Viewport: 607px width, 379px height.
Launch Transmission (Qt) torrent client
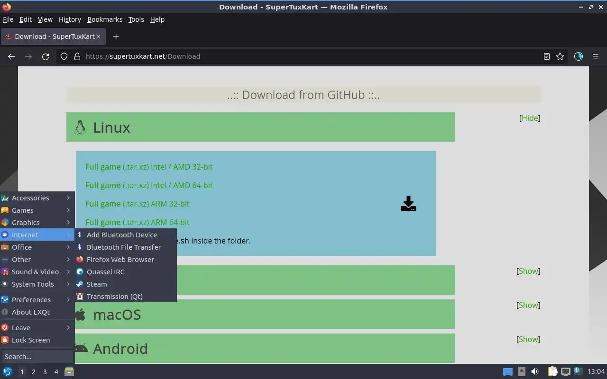click(x=126, y=296)
